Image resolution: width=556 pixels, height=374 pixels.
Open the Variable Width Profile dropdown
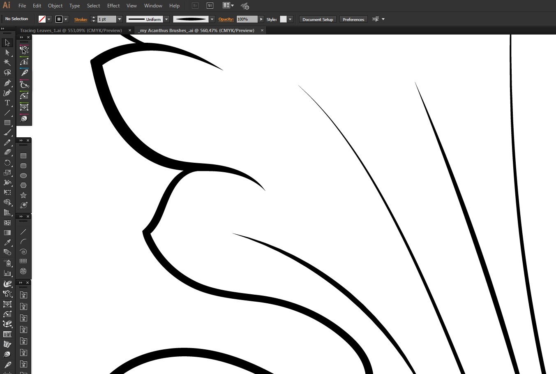click(166, 19)
